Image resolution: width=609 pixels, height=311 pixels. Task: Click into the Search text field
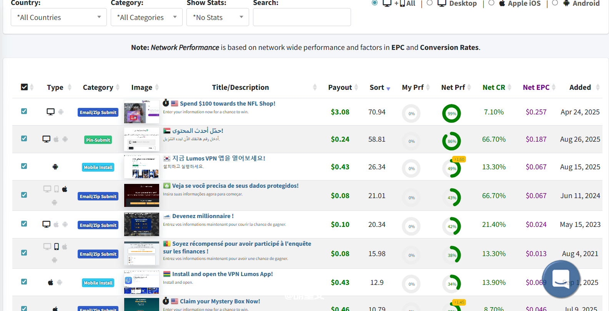302,17
